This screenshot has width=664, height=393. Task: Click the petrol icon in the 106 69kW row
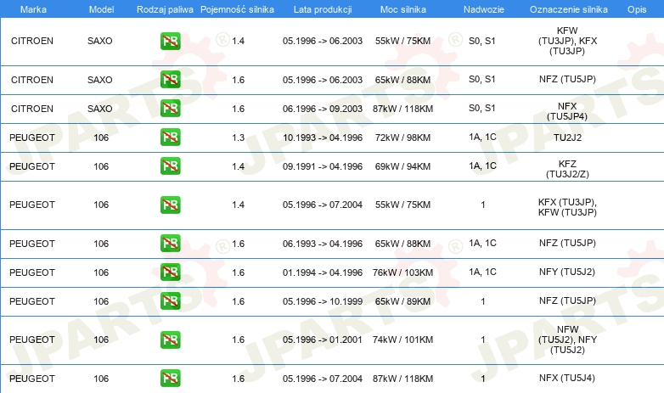pyautogui.click(x=170, y=166)
